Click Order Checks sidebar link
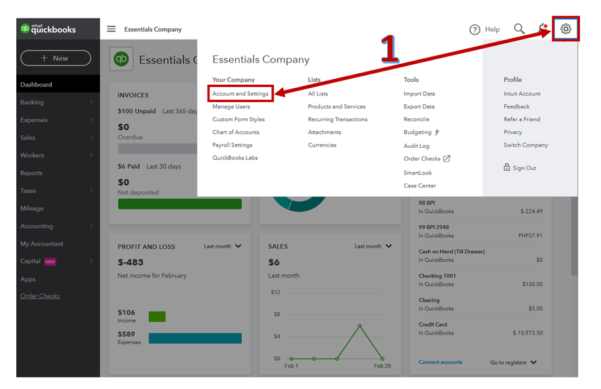The image size is (601, 389). tap(40, 296)
